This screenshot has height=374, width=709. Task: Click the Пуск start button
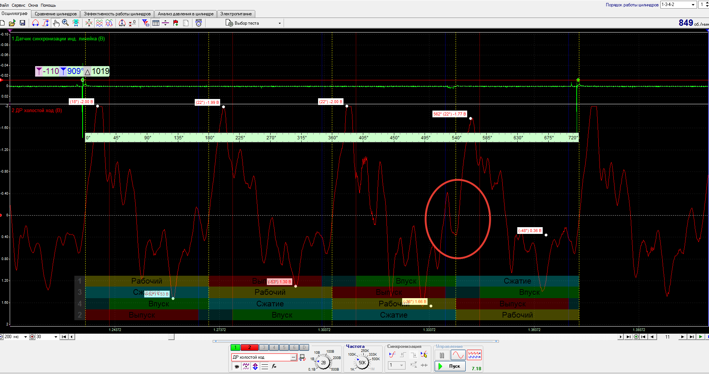click(450, 366)
